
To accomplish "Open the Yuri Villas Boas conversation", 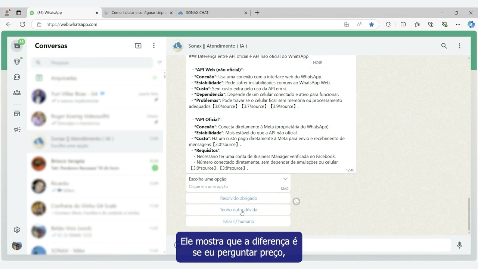I will click(95, 97).
